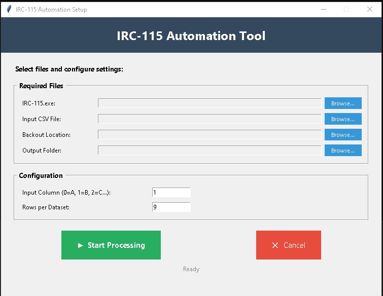Image resolution: width=383 pixels, height=296 pixels.
Task: Select the Backout Location text field
Action: click(209, 135)
